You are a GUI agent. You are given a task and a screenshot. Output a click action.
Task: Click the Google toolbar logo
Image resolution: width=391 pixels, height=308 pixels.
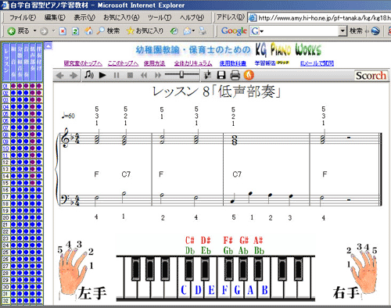click(234, 31)
